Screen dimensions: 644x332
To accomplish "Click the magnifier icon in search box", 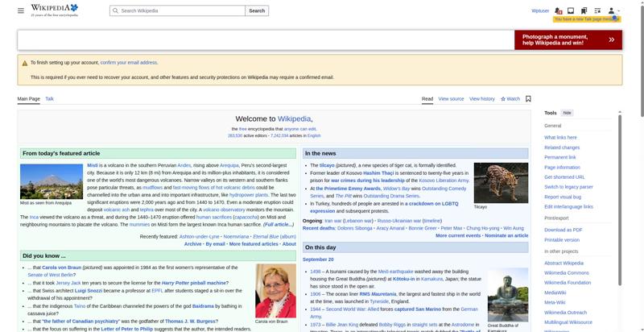I will click(x=115, y=10).
